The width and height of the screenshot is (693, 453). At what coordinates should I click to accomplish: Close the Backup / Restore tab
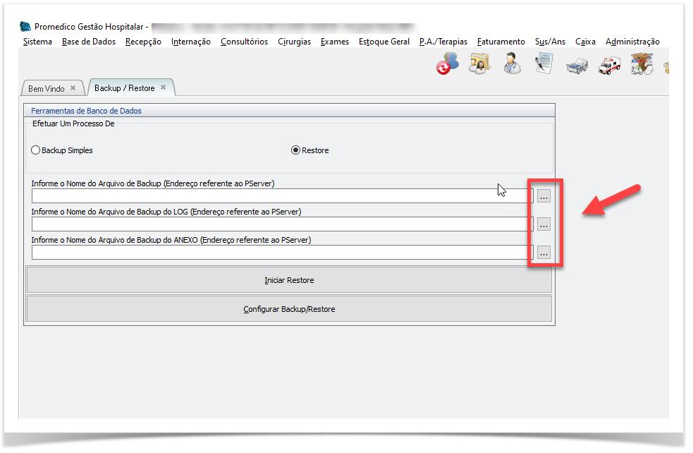coord(163,87)
